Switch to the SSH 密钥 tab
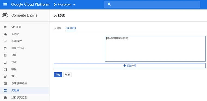Screen dimensions: 207x101 pos(71,28)
